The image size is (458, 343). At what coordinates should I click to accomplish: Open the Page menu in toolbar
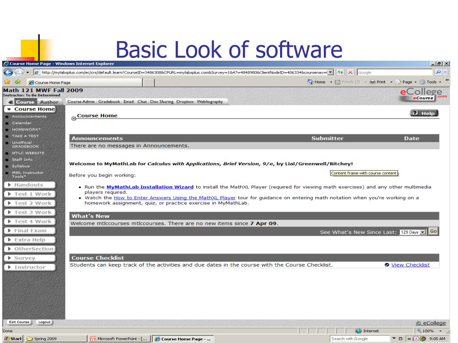tap(406, 82)
